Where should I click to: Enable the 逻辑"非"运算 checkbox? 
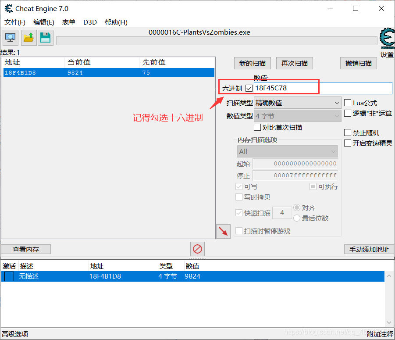click(x=348, y=113)
